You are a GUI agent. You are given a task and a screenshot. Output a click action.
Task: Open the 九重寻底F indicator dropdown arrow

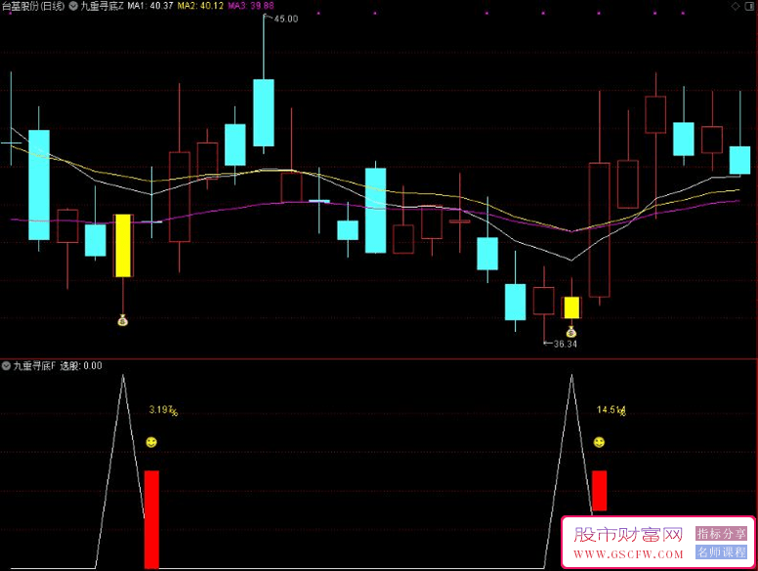click(x=6, y=366)
